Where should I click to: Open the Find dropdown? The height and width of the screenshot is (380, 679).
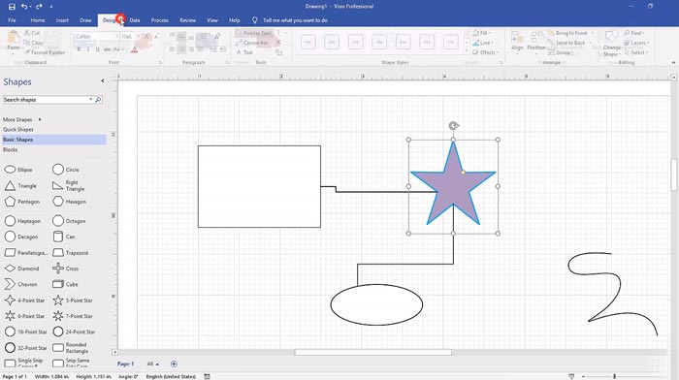(x=634, y=33)
